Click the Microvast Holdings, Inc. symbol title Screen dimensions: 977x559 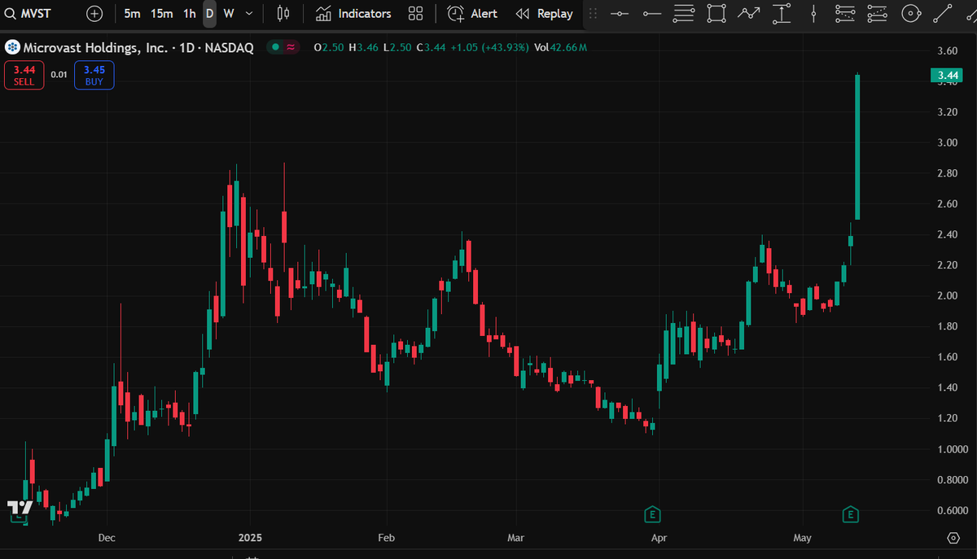click(138, 48)
